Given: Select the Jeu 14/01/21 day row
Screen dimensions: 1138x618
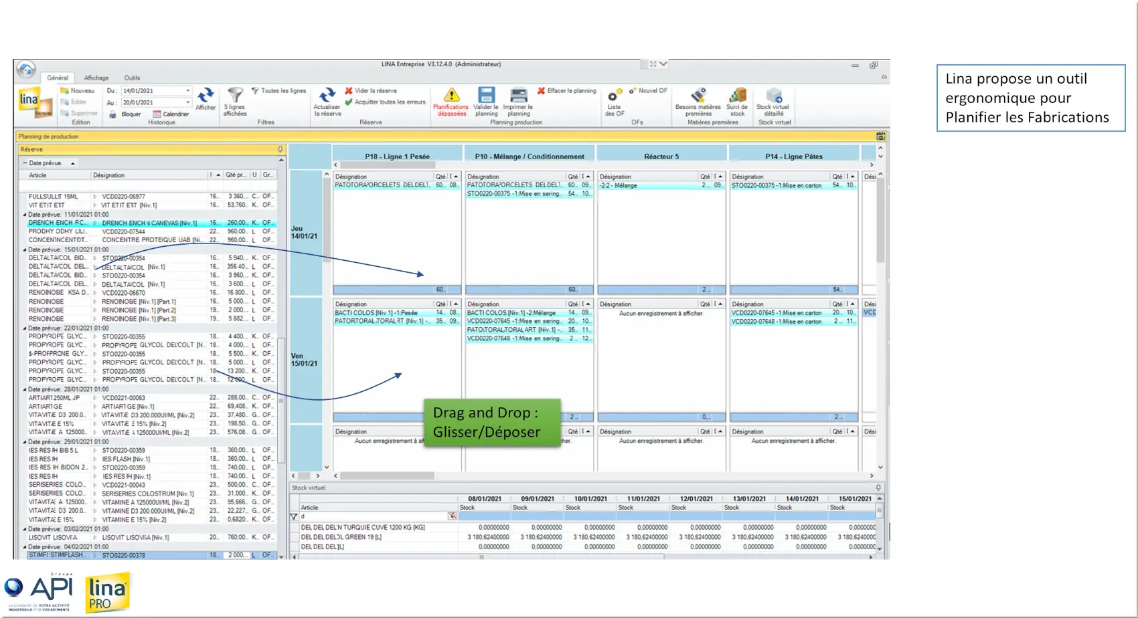Looking at the screenshot, I should [x=305, y=233].
